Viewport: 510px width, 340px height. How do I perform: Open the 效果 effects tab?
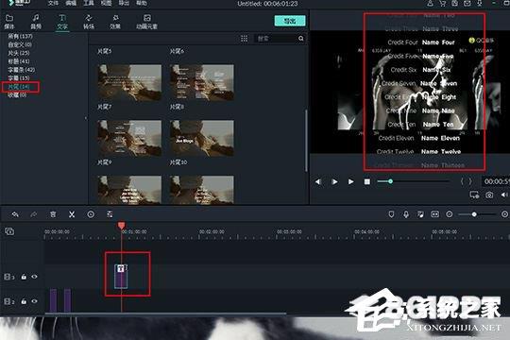point(115,22)
